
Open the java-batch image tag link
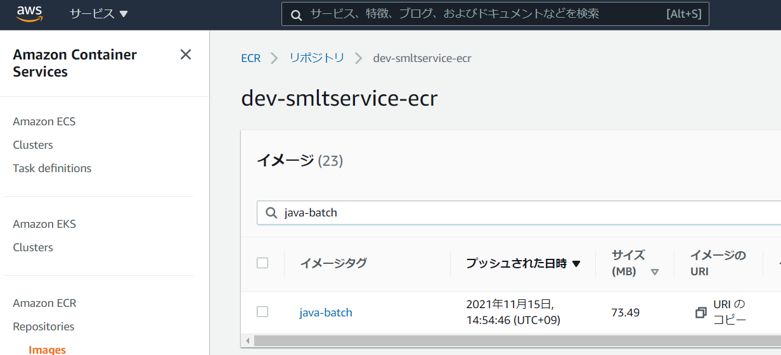[326, 313]
